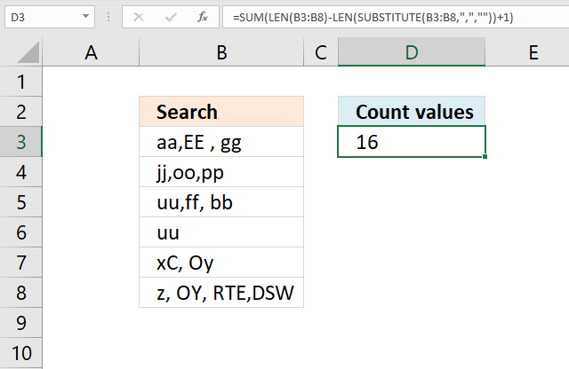
Task: Select column B header
Action: click(220, 53)
